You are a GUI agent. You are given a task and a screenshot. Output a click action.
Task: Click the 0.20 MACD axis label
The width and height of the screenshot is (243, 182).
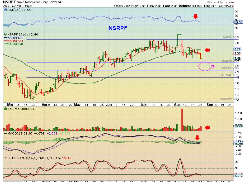(239, 133)
